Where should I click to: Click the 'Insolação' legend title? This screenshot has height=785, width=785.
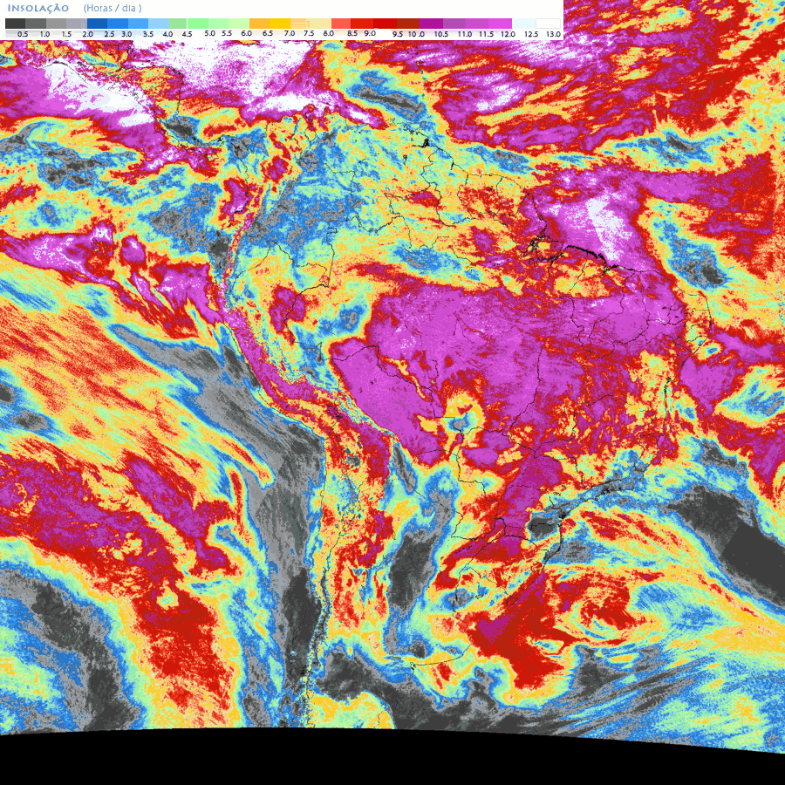[38, 9]
